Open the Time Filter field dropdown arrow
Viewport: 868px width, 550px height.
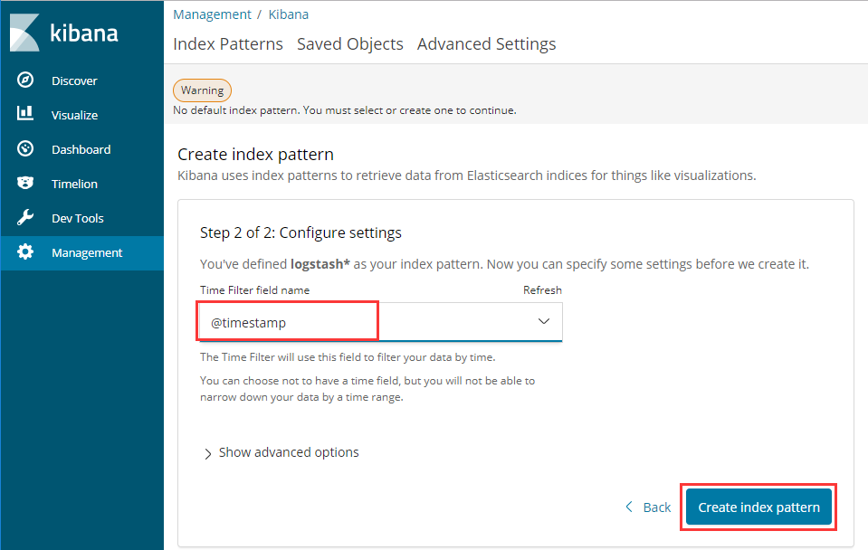[544, 321]
